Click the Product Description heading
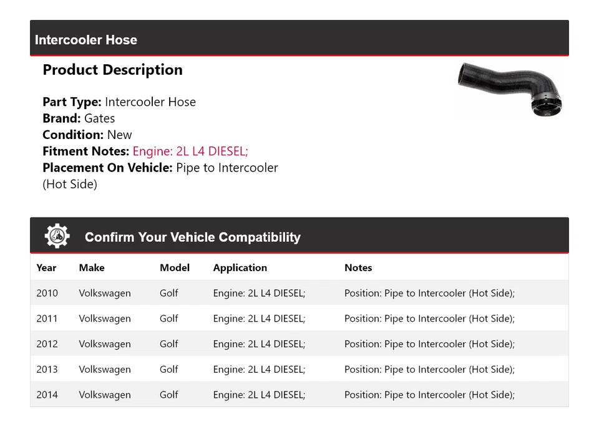The image size is (599, 427). (112, 69)
